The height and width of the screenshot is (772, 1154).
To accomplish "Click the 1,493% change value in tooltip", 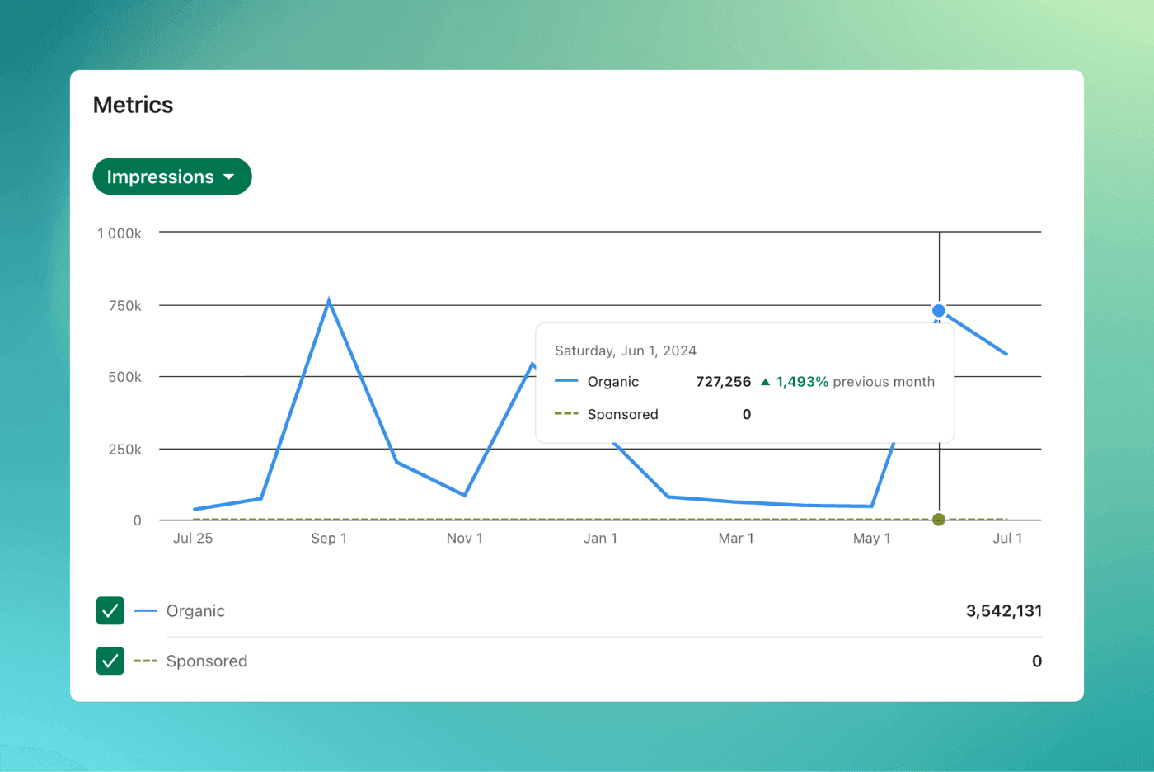I will click(802, 382).
